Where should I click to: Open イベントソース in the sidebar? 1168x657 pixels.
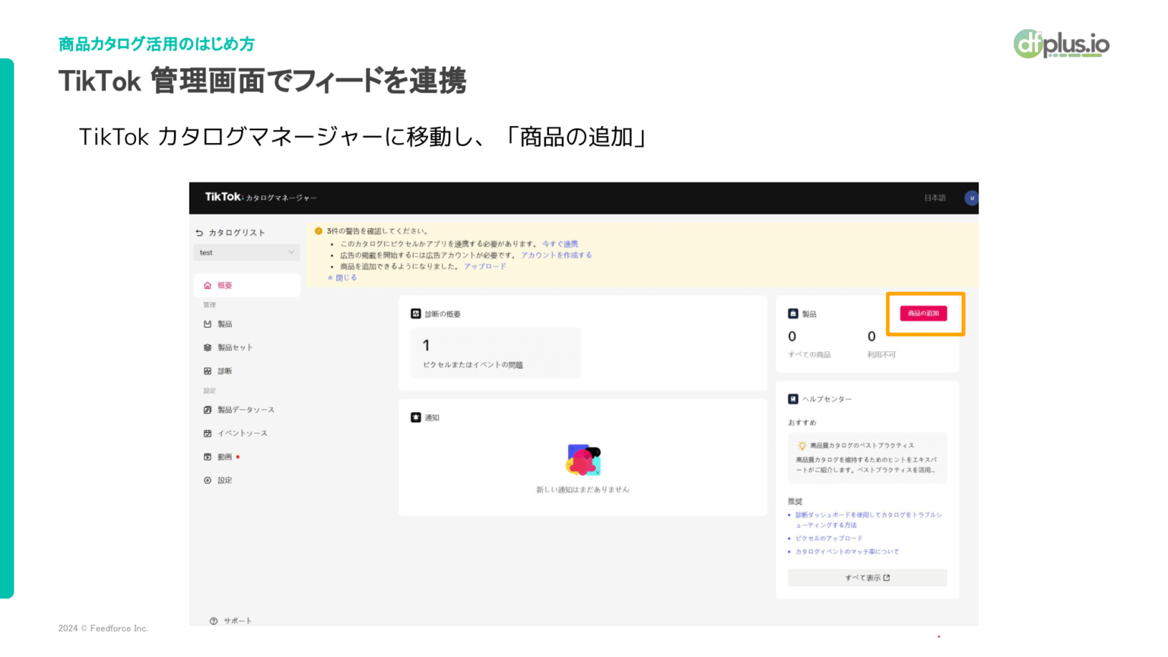tap(243, 433)
